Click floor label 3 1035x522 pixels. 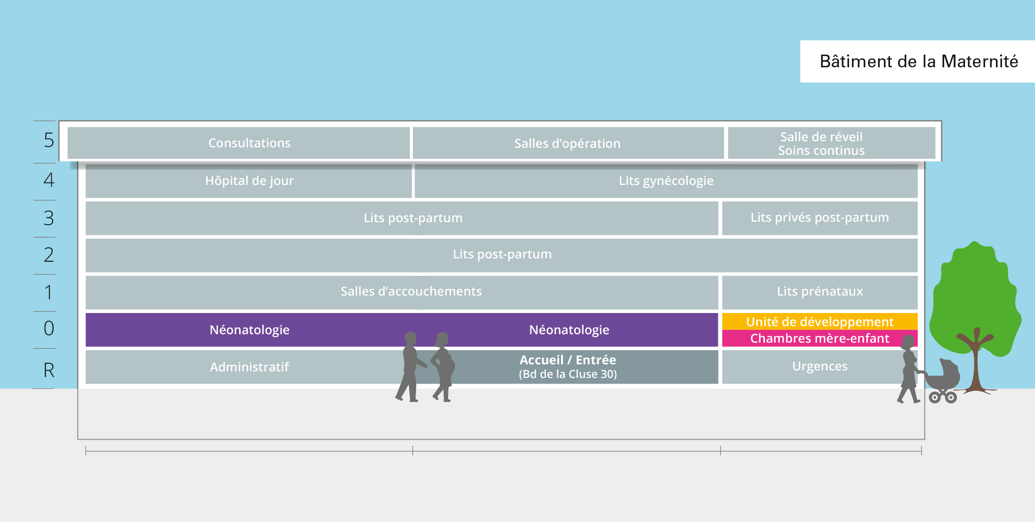tap(49, 218)
